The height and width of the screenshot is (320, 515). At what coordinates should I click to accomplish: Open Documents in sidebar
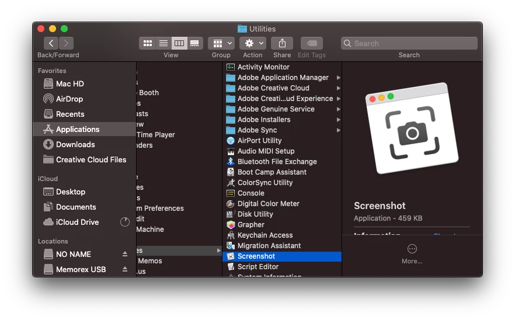[85, 207]
